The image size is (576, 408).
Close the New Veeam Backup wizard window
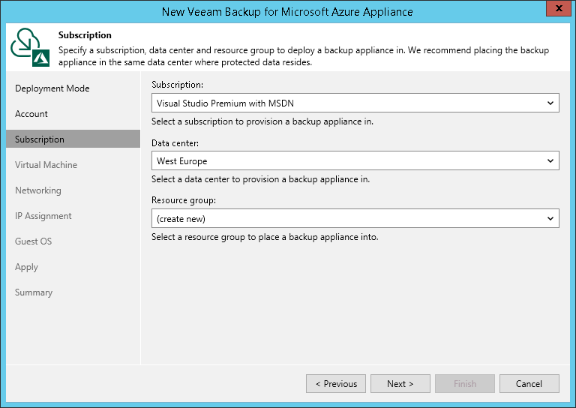[559, 8]
